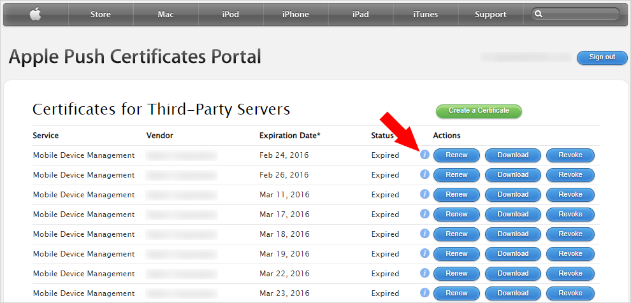Open info icon for Feb 26, 2016 certificate
Screen dimensions: 631x303
(x=424, y=174)
